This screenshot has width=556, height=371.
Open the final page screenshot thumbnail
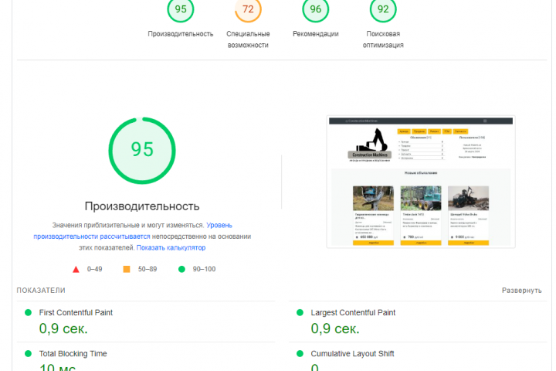click(421, 182)
